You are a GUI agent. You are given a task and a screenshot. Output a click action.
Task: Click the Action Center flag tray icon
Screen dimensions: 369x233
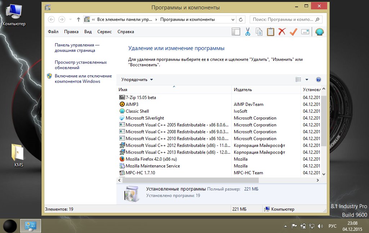click(x=294, y=226)
